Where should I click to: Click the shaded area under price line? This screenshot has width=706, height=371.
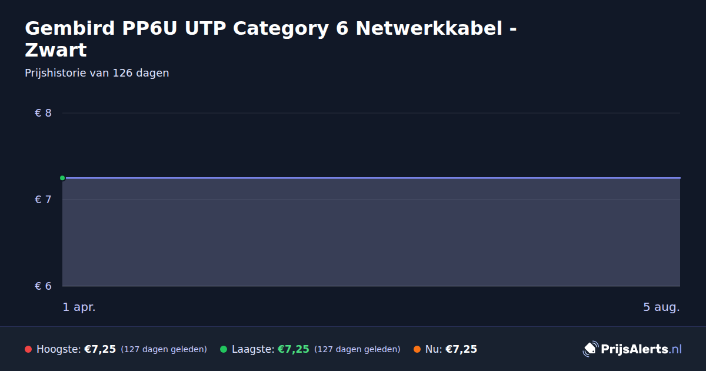click(371, 233)
